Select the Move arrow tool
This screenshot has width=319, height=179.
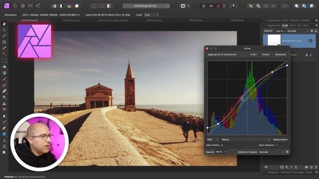point(4,30)
